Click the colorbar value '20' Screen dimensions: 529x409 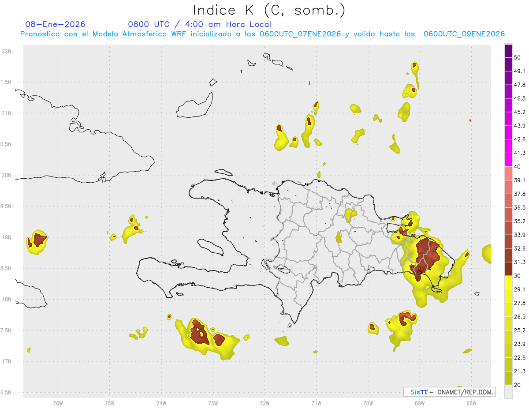tap(518, 384)
